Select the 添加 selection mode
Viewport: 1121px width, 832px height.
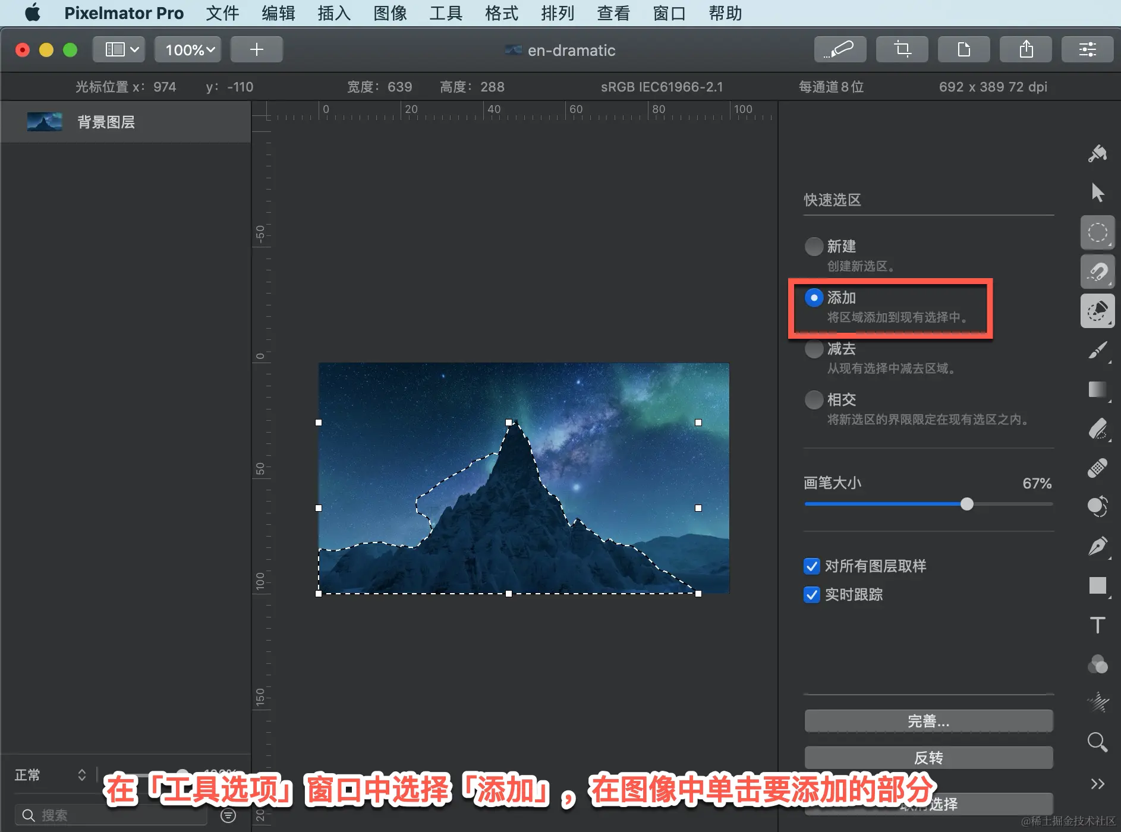point(814,297)
